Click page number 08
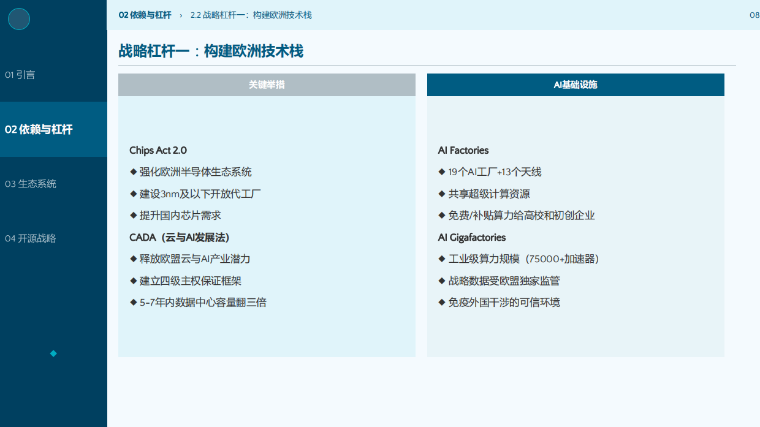This screenshot has width=760, height=427. point(754,15)
